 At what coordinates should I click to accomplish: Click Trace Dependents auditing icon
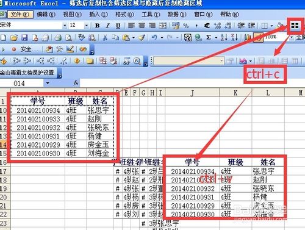click(x=40, y=61)
